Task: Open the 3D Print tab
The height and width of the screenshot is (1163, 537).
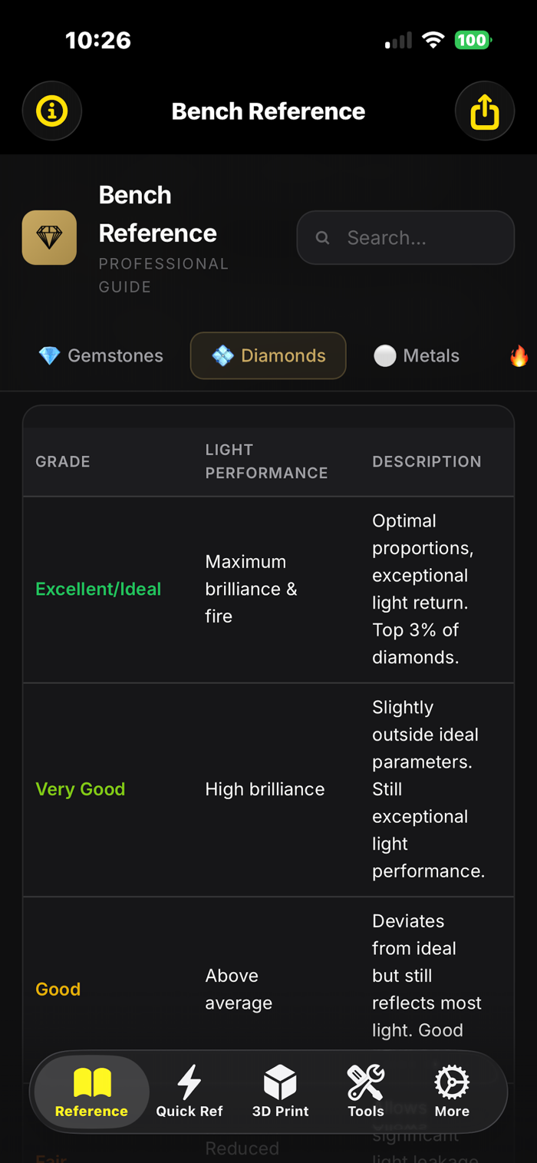Action: click(x=280, y=1091)
